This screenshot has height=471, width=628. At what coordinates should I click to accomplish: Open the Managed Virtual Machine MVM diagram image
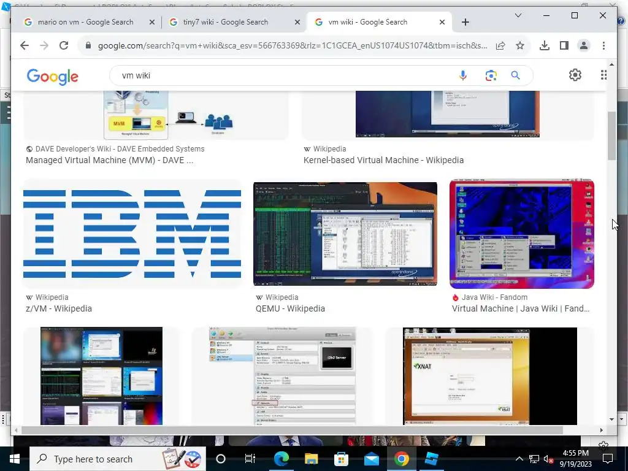(x=156, y=115)
